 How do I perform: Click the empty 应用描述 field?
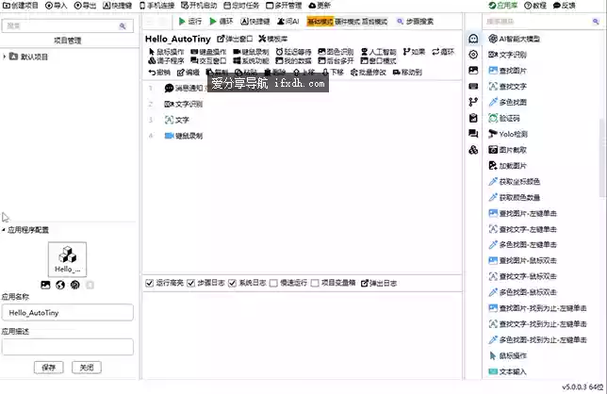(68, 347)
